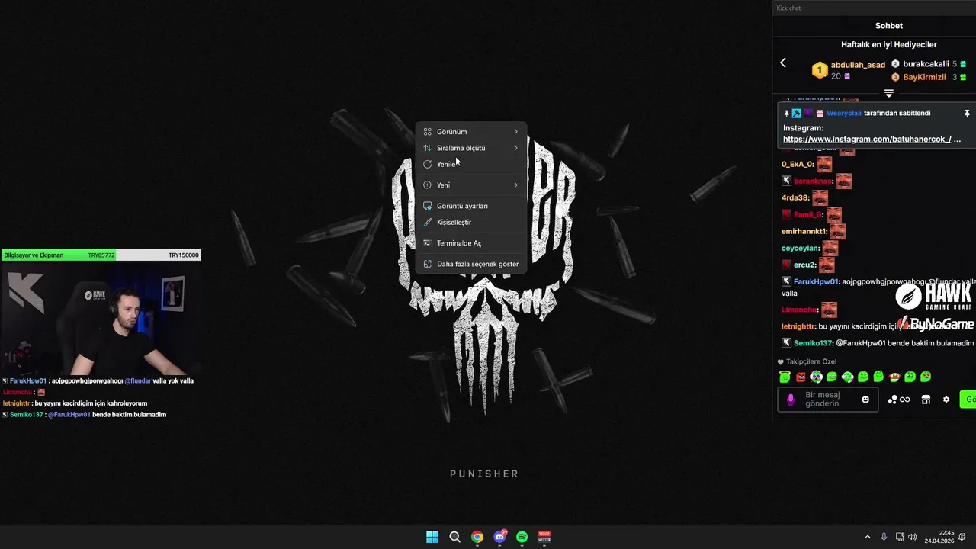Click the Yenile refresh icon
Image resolution: width=976 pixels, height=549 pixels.
pos(428,164)
